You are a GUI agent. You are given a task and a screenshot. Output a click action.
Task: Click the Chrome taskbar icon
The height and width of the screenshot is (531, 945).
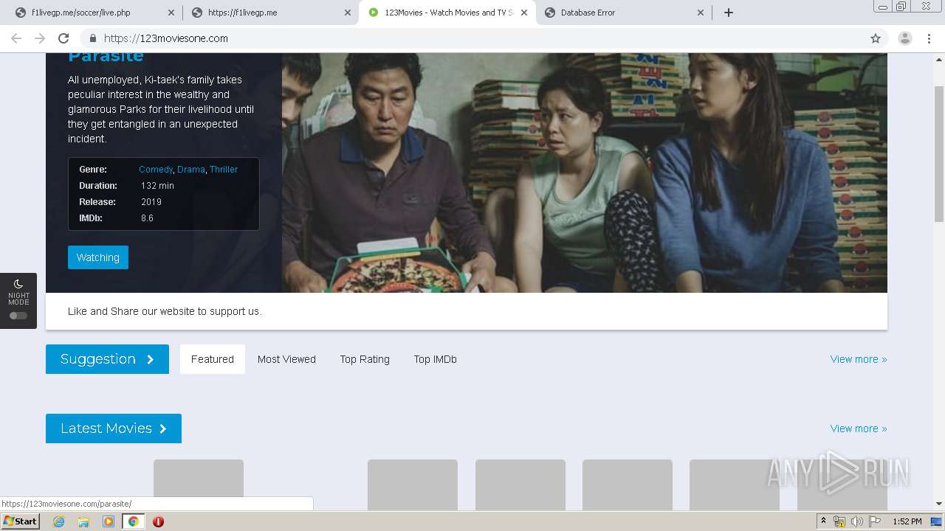pos(133,521)
